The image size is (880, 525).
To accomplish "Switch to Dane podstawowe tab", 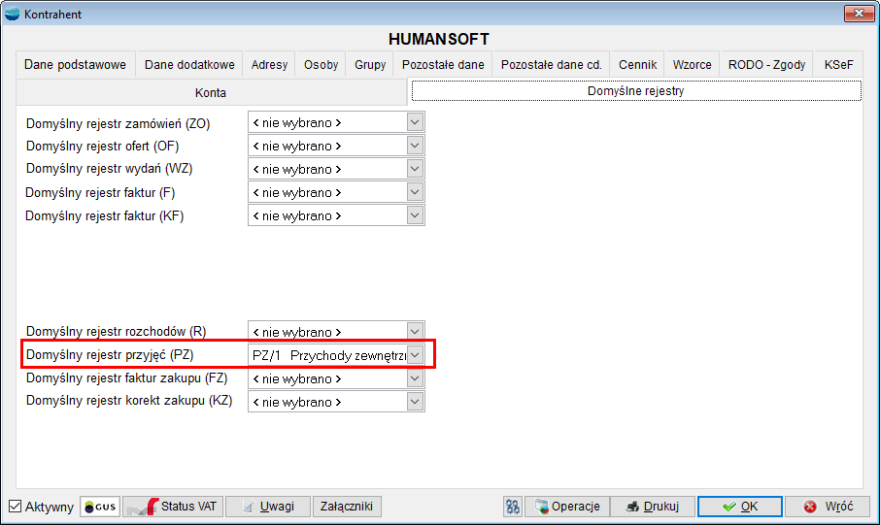I will [x=75, y=64].
